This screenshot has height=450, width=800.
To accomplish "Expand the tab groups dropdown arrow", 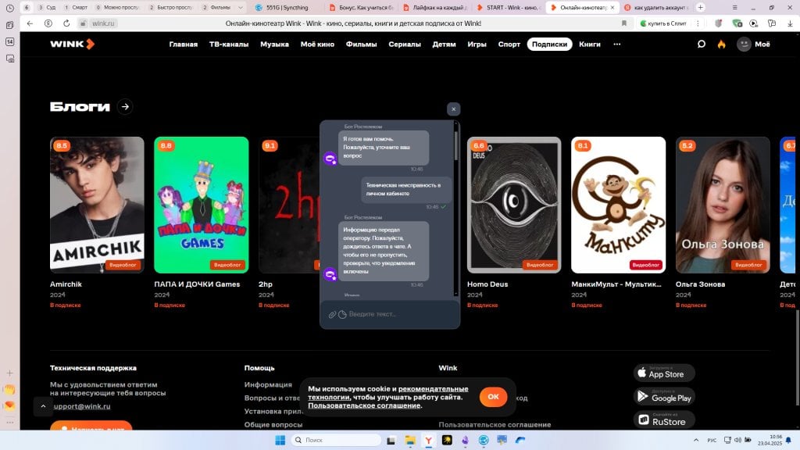I will point(241,7).
